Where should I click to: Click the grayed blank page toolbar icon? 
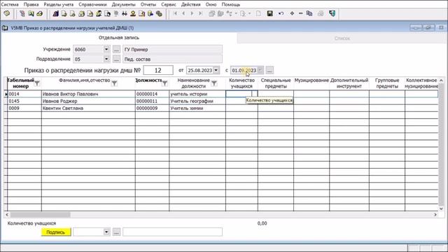click(x=258, y=13)
